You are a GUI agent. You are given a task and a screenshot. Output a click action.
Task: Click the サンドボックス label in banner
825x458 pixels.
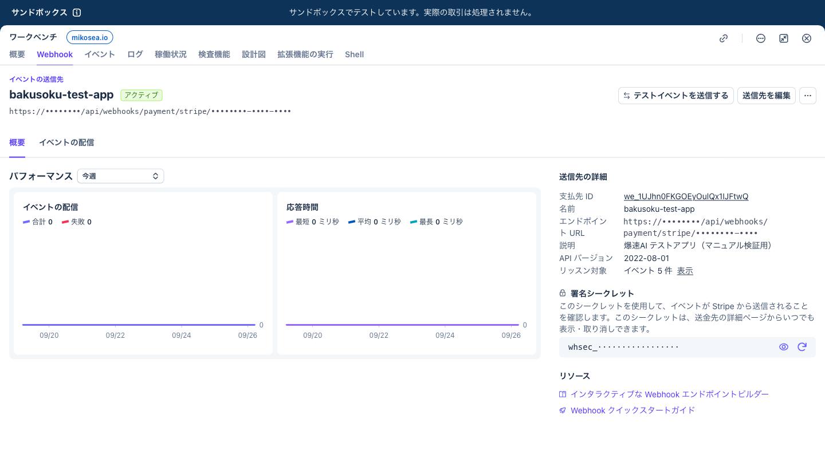pyautogui.click(x=40, y=13)
